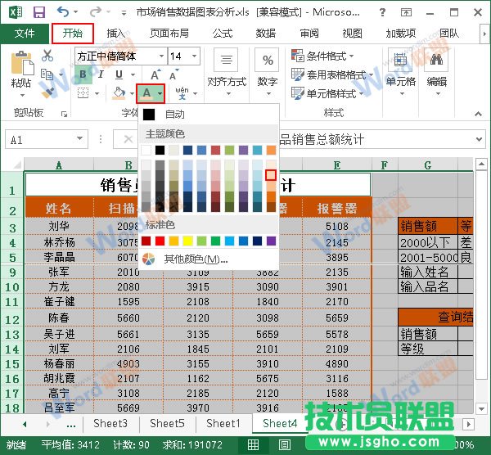This screenshot has height=455, width=491.
Task: Click the Copy icon
Action: tap(47, 74)
